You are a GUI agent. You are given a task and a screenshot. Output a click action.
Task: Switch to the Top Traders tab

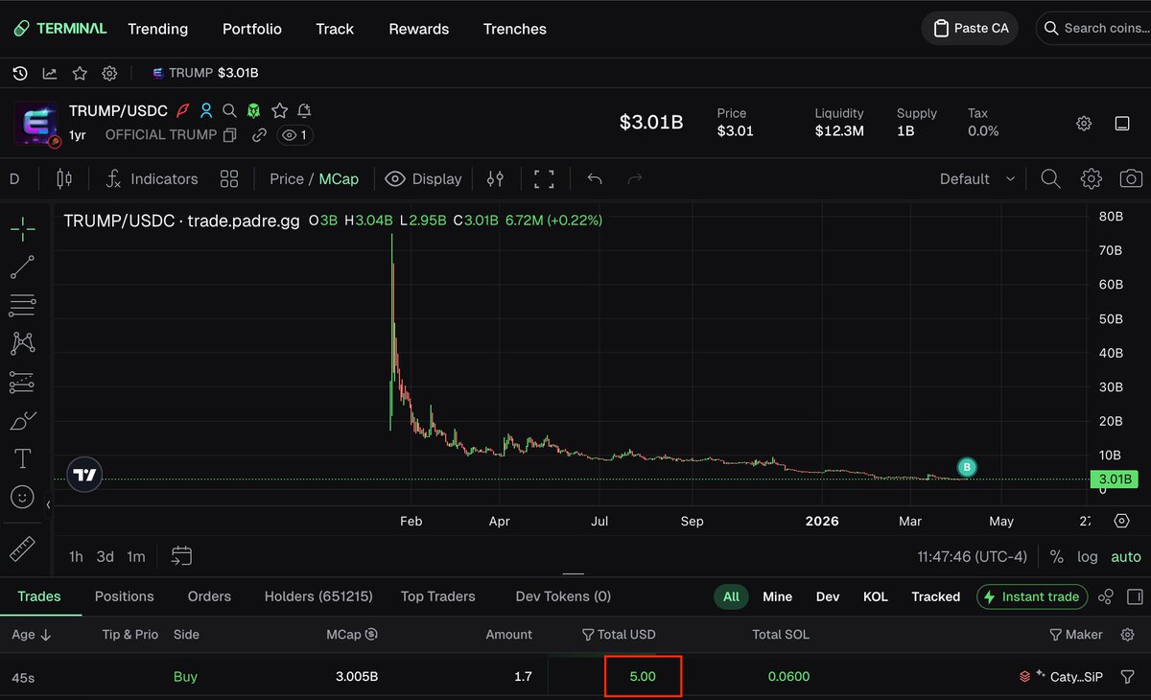(438, 596)
